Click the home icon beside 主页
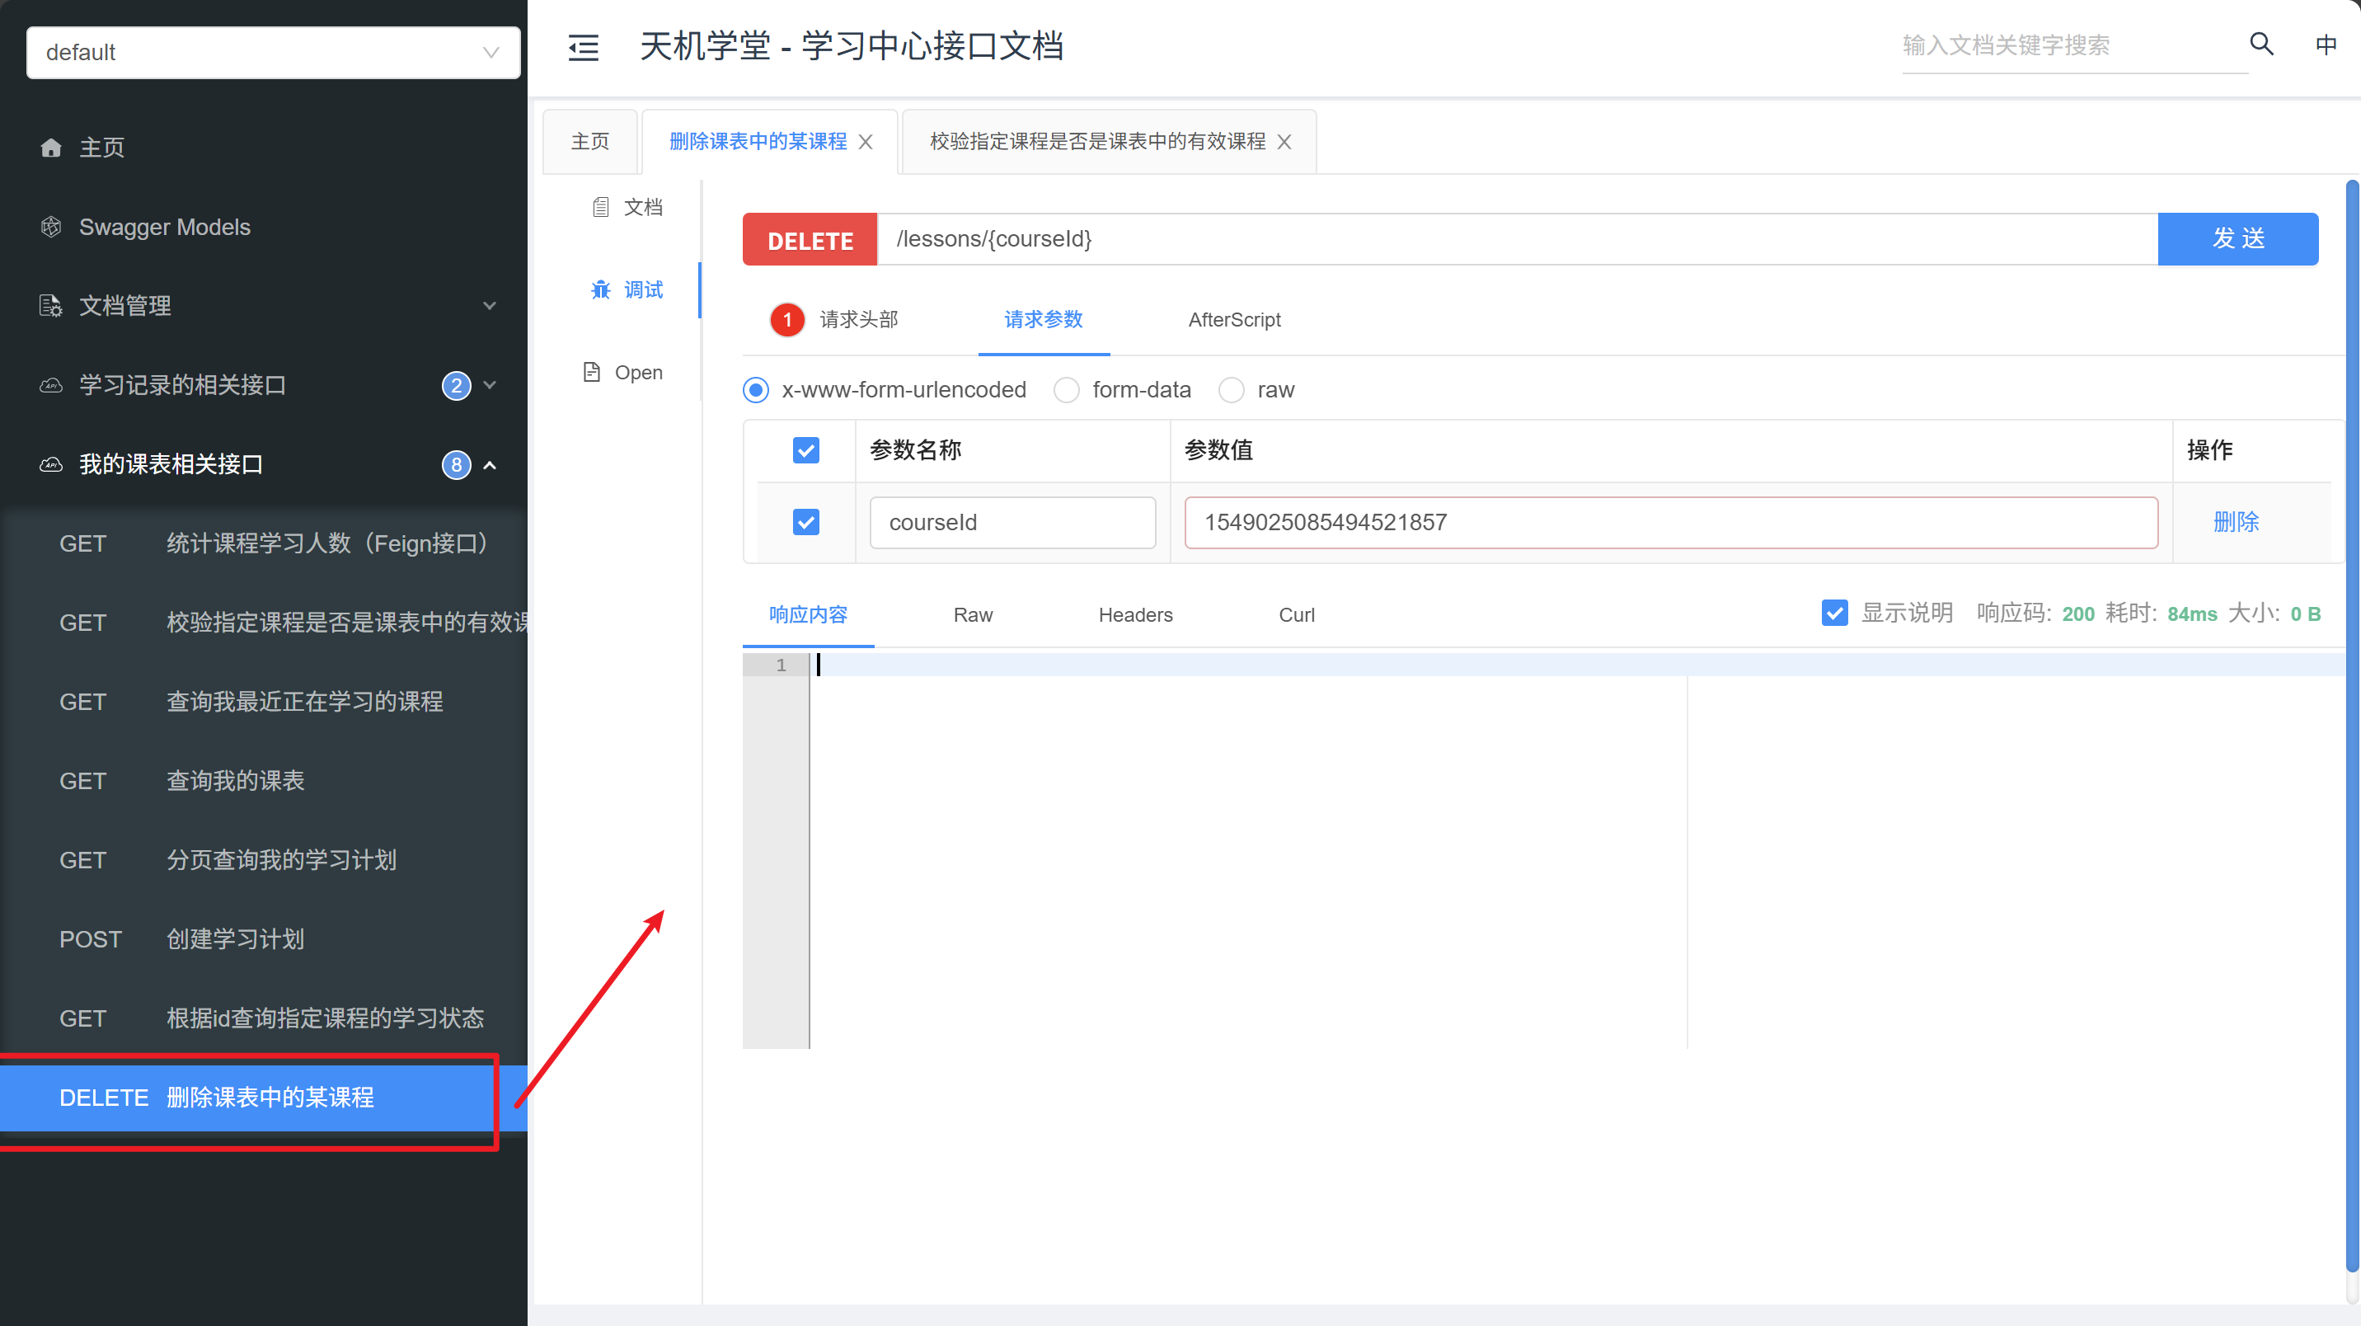The image size is (2361, 1326). tap(51, 148)
